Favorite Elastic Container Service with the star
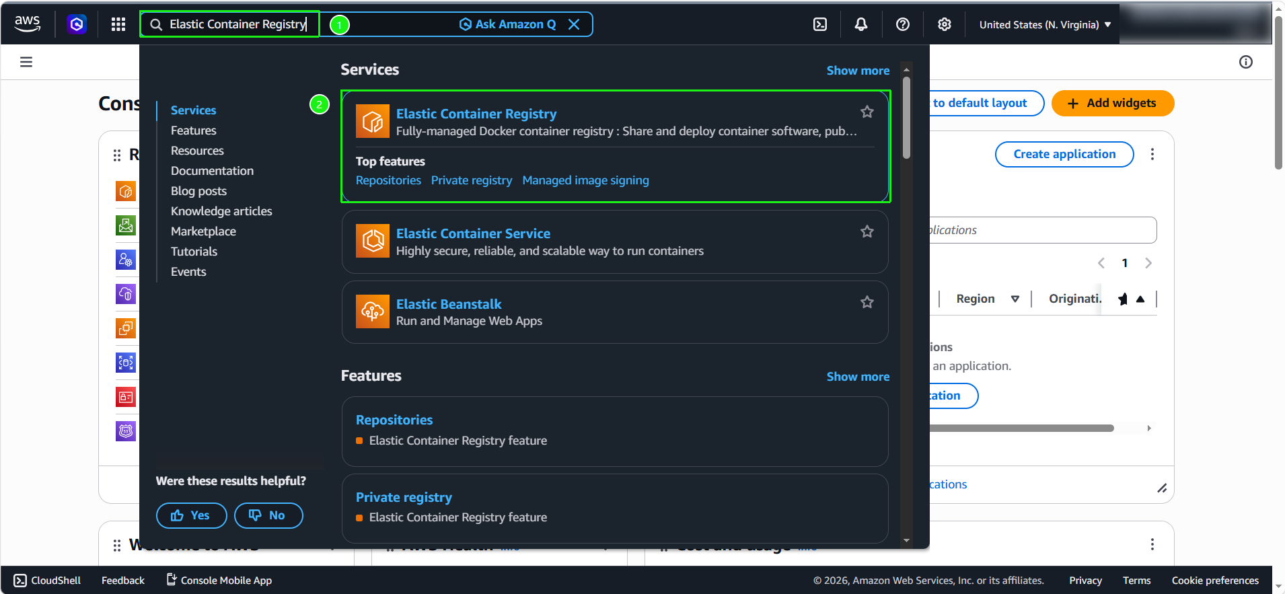Screen dimensions: 1285x594 click(867, 231)
